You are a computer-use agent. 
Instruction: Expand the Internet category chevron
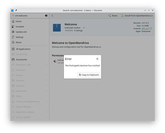click(x=47, y=86)
